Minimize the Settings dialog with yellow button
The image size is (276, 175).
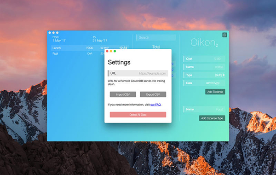click(111, 51)
